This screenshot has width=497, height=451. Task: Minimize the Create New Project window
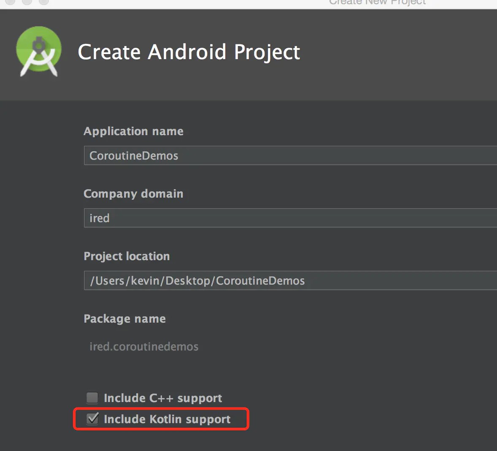(27, 2)
